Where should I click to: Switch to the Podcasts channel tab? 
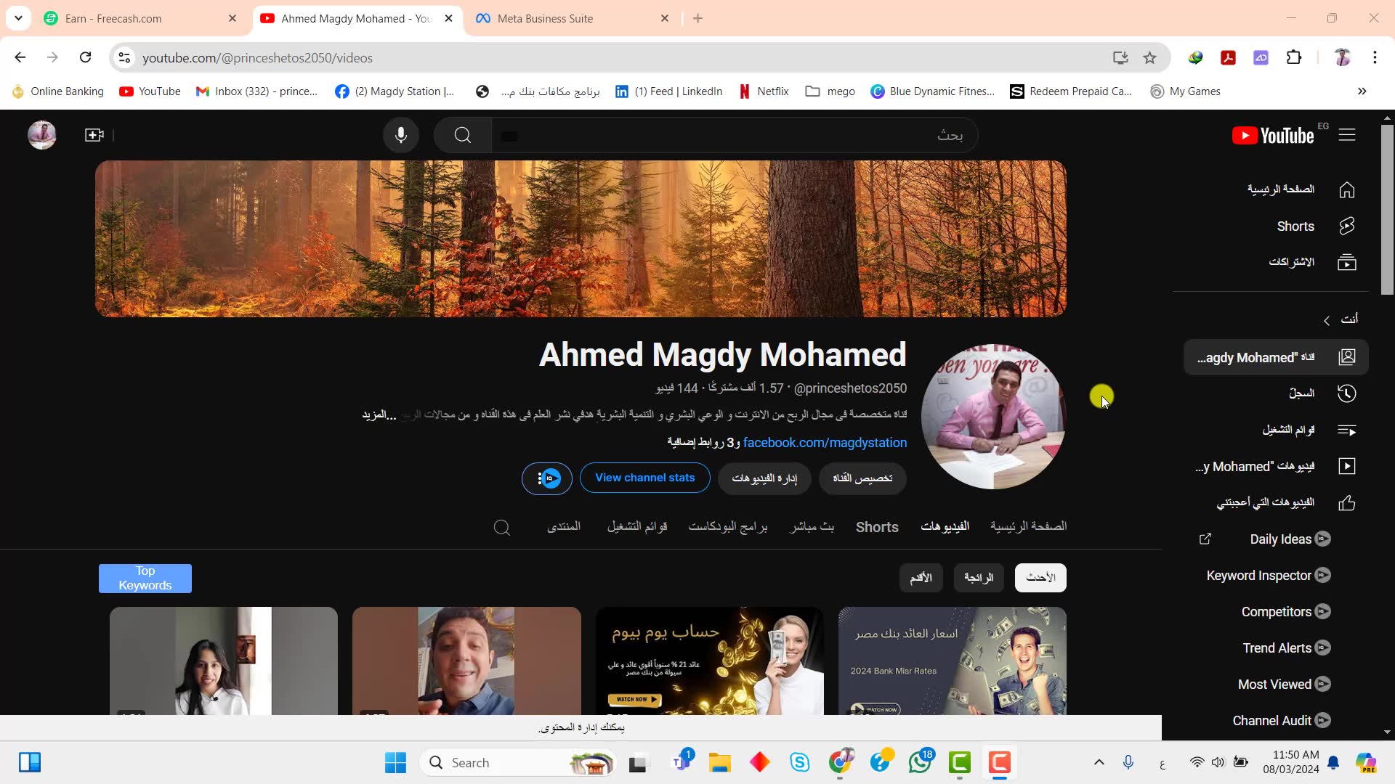(x=728, y=526)
